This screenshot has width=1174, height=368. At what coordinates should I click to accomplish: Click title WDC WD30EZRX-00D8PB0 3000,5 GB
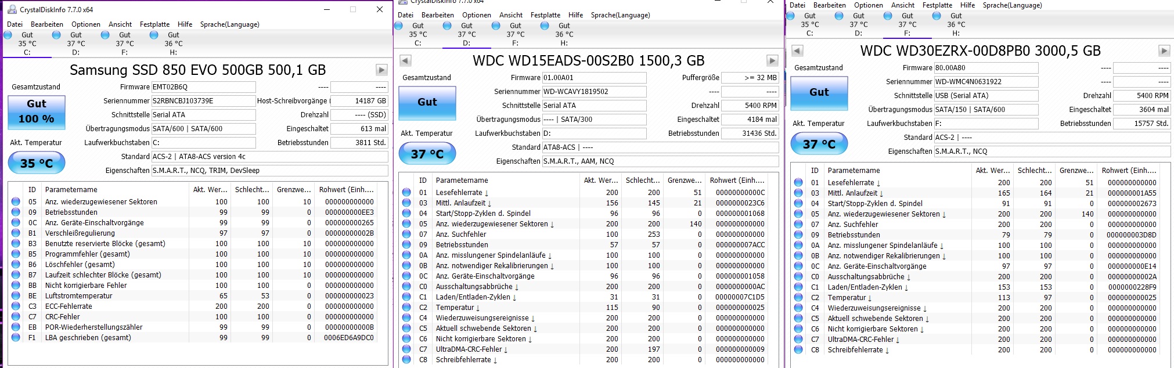pos(980,50)
